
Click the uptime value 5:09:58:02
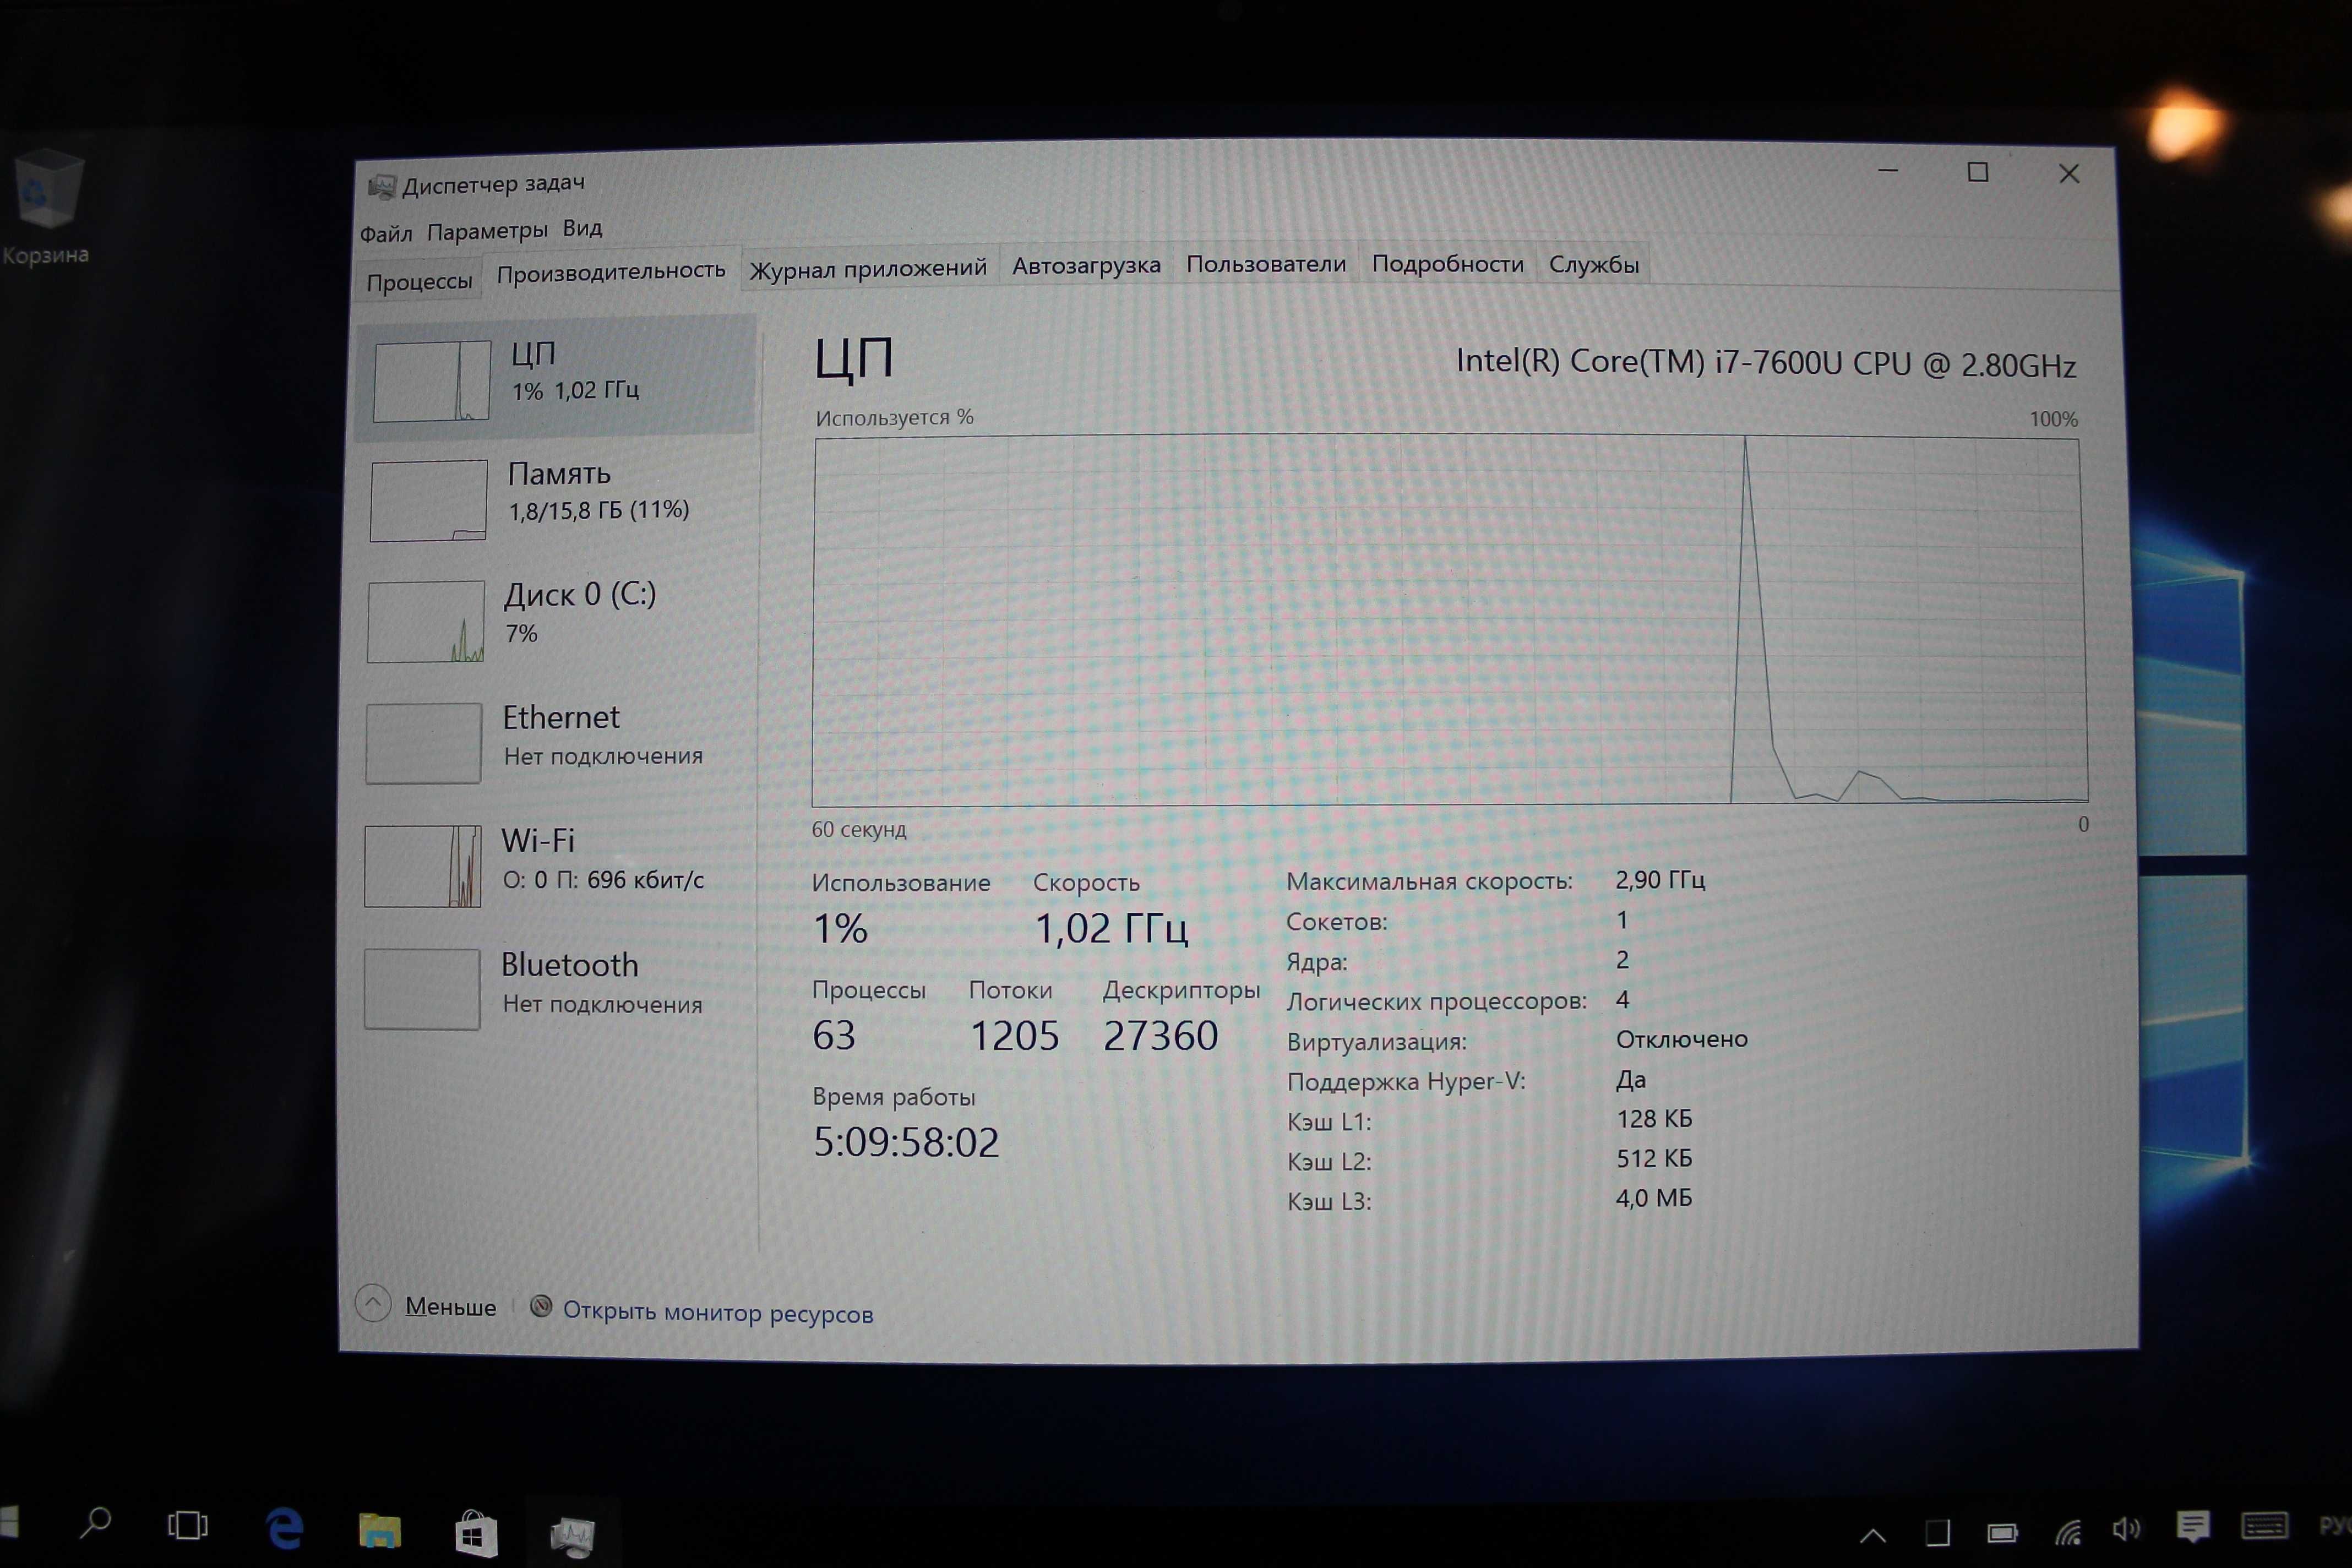click(x=906, y=1142)
